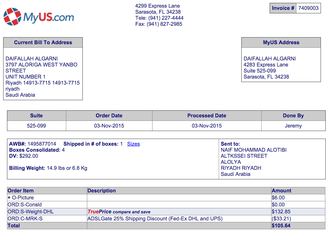Image resolution: width=333 pixels, height=235 pixels.
Task: Click the ORD:C-MRK-S order item
Action: [25, 218]
